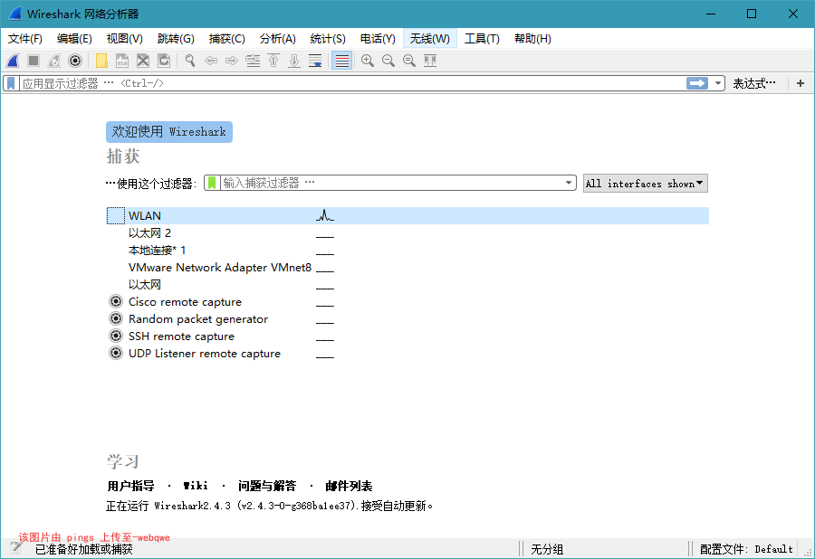
Task: Go forward to the next packet
Action: click(x=231, y=61)
